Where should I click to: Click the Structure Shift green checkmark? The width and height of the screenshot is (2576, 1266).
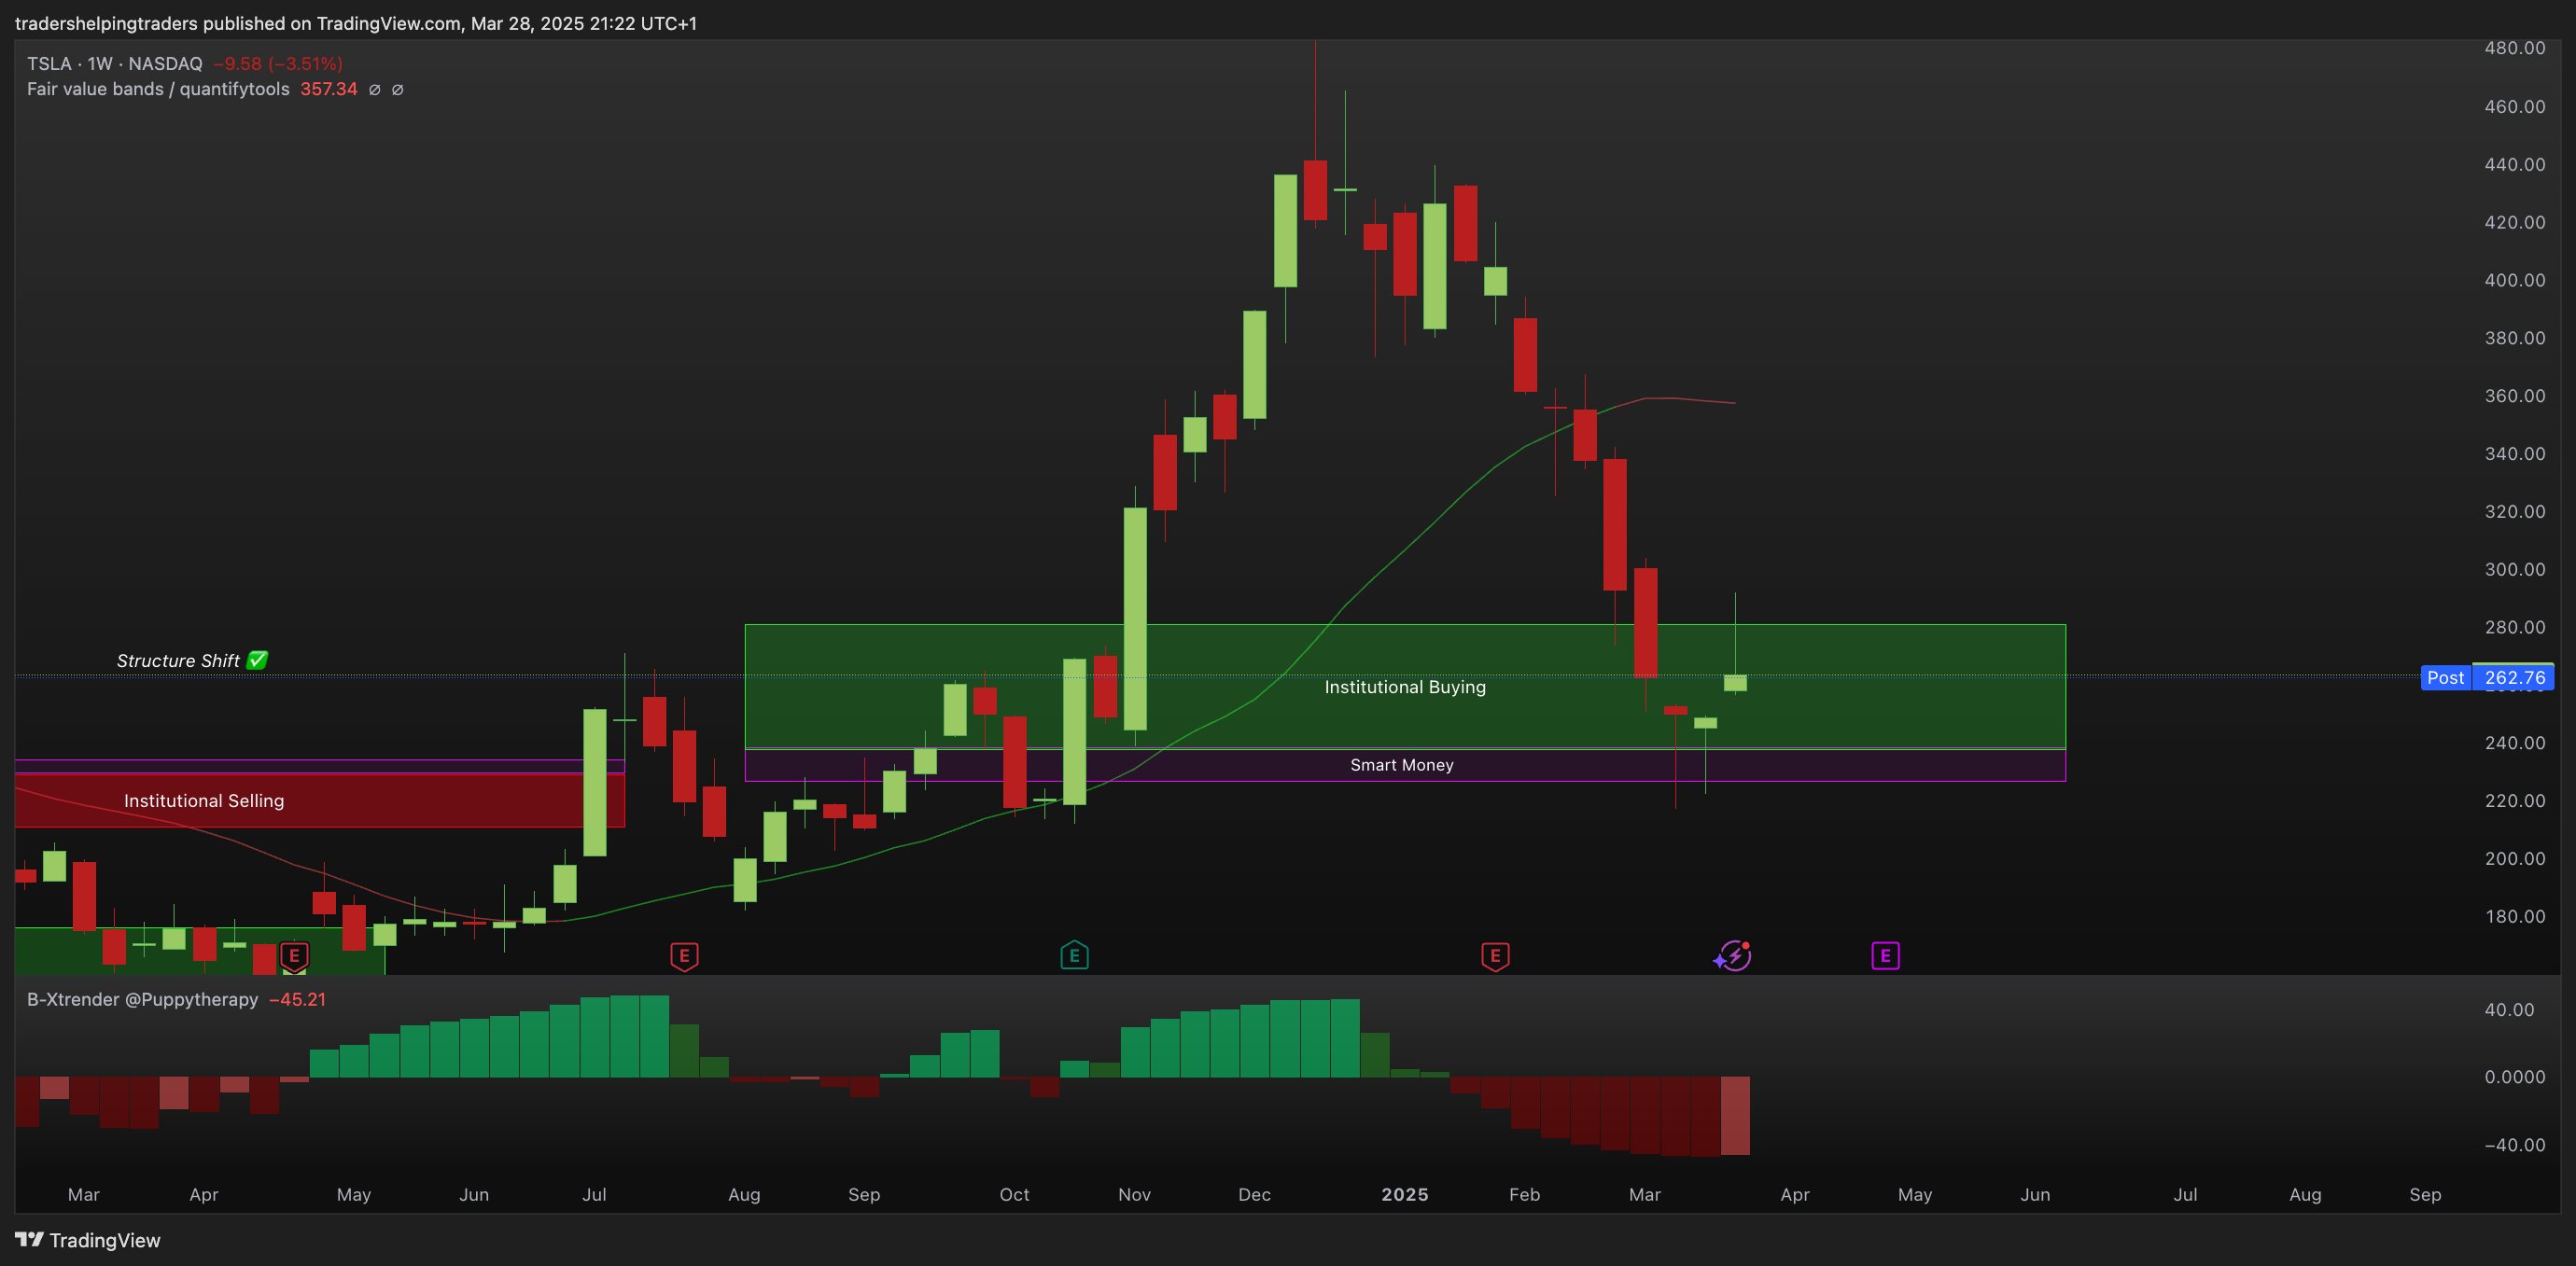click(258, 660)
